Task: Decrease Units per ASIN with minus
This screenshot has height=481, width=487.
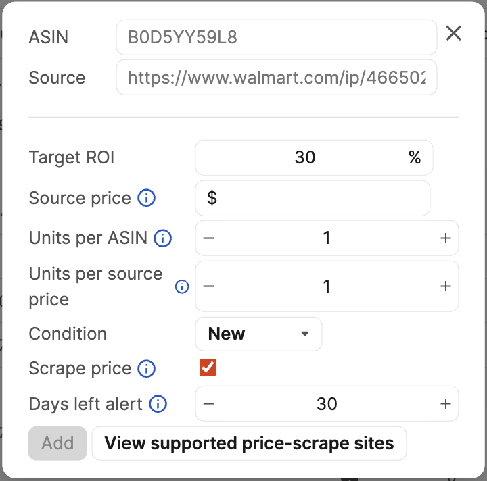Action: coord(208,238)
